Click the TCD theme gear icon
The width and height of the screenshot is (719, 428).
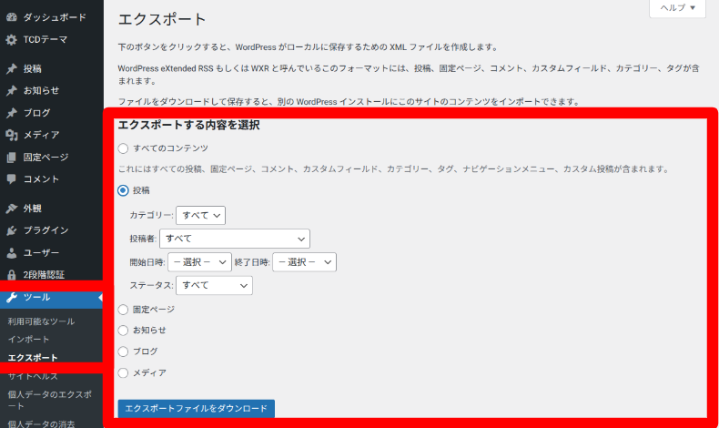pyautogui.click(x=12, y=40)
